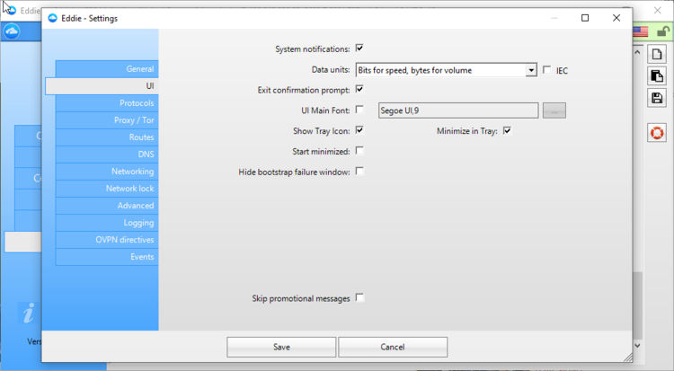Open the Routes tab
This screenshot has height=371, width=674.
coord(107,137)
